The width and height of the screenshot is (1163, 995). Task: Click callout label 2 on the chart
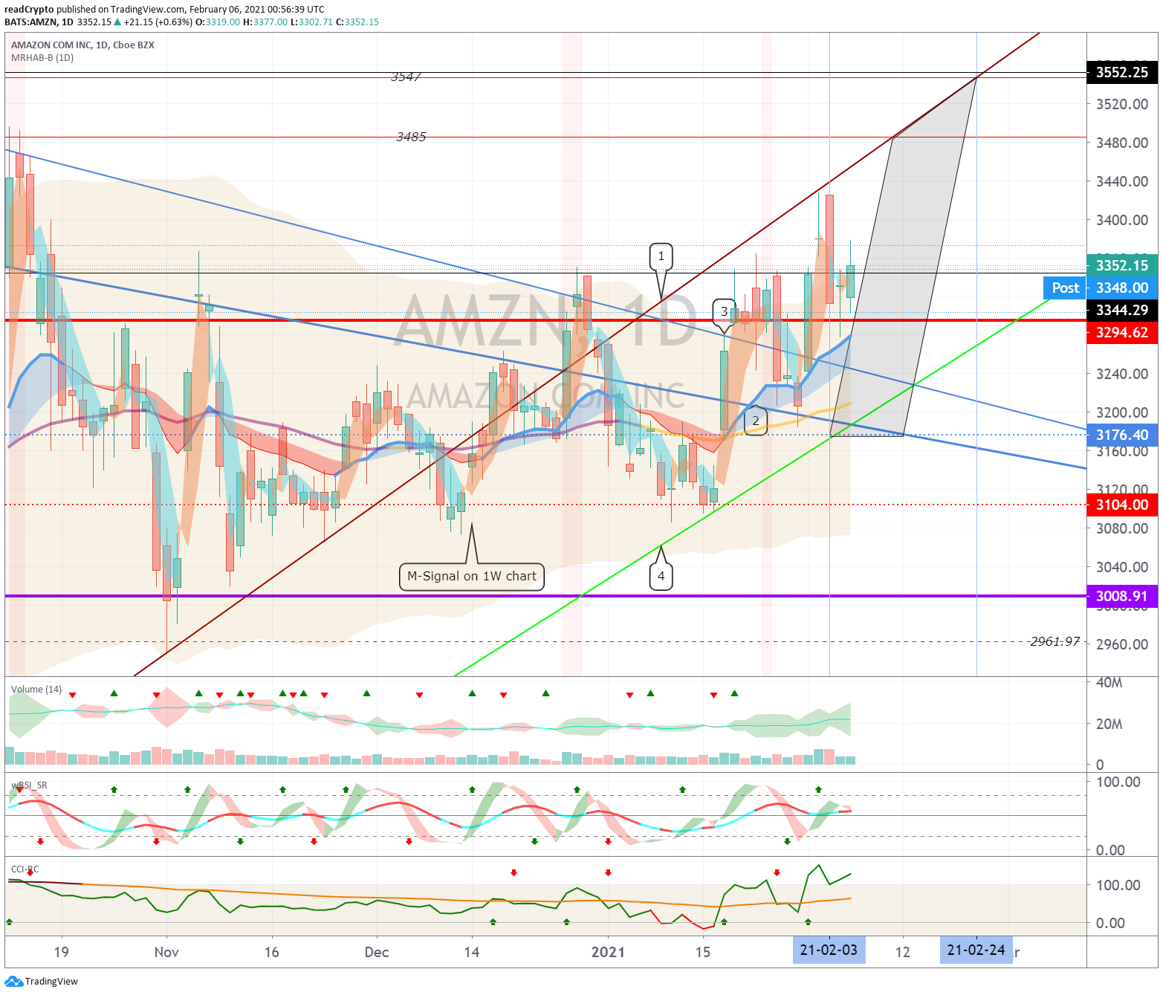(x=756, y=421)
